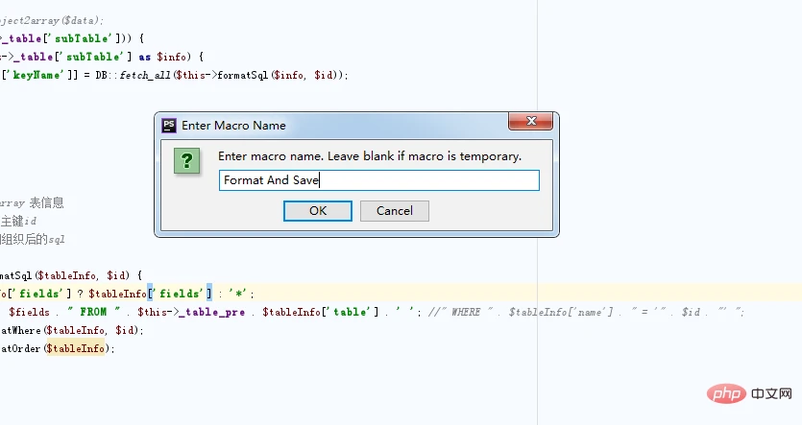Click the green question mark icon

point(187,161)
